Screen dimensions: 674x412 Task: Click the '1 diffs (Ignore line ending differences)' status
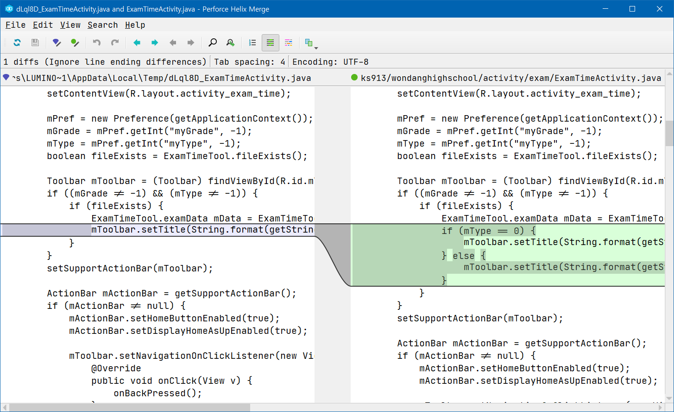pyautogui.click(x=105, y=61)
